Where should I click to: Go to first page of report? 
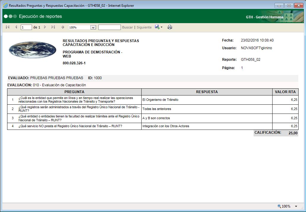click(8, 27)
